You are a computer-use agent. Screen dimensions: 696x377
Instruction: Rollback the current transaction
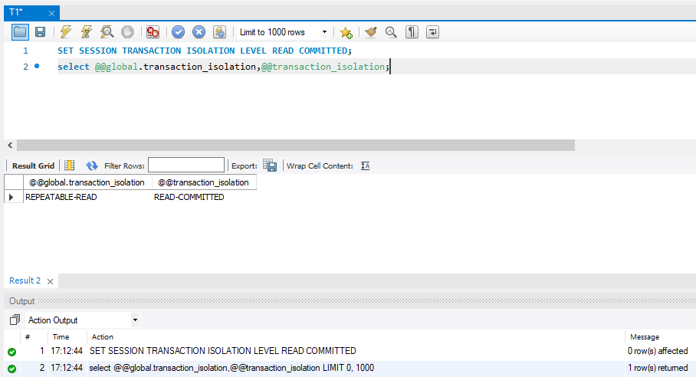click(199, 32)
